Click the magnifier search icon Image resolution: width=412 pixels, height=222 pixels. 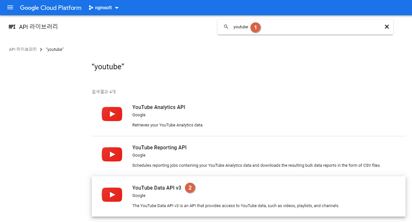pyautogui.click(x=226, y=27)
